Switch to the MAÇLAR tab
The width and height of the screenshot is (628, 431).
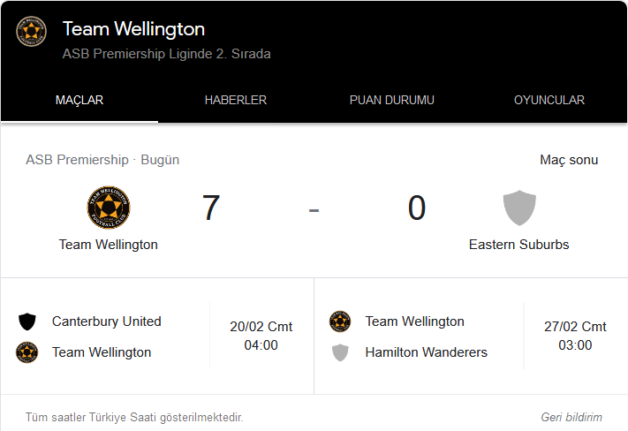79,100
